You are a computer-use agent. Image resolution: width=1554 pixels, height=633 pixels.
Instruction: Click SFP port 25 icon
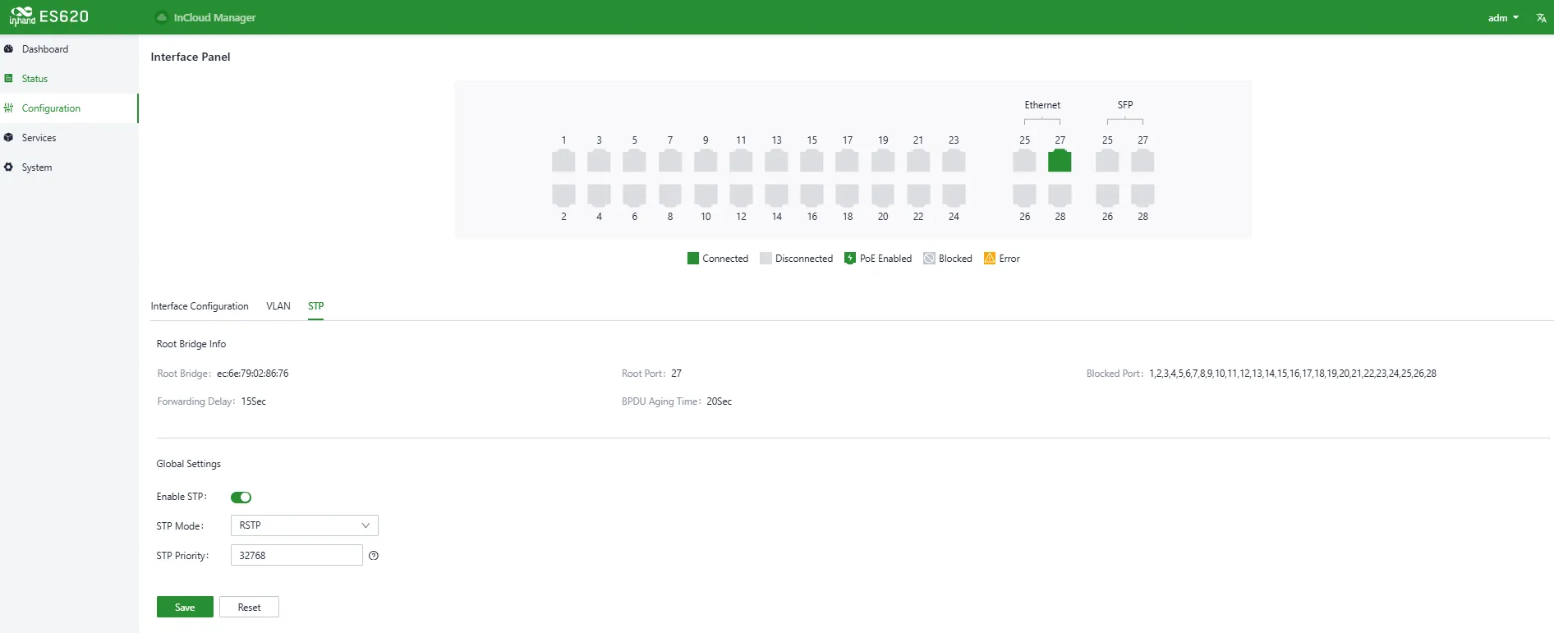[x=1107, y=161]
